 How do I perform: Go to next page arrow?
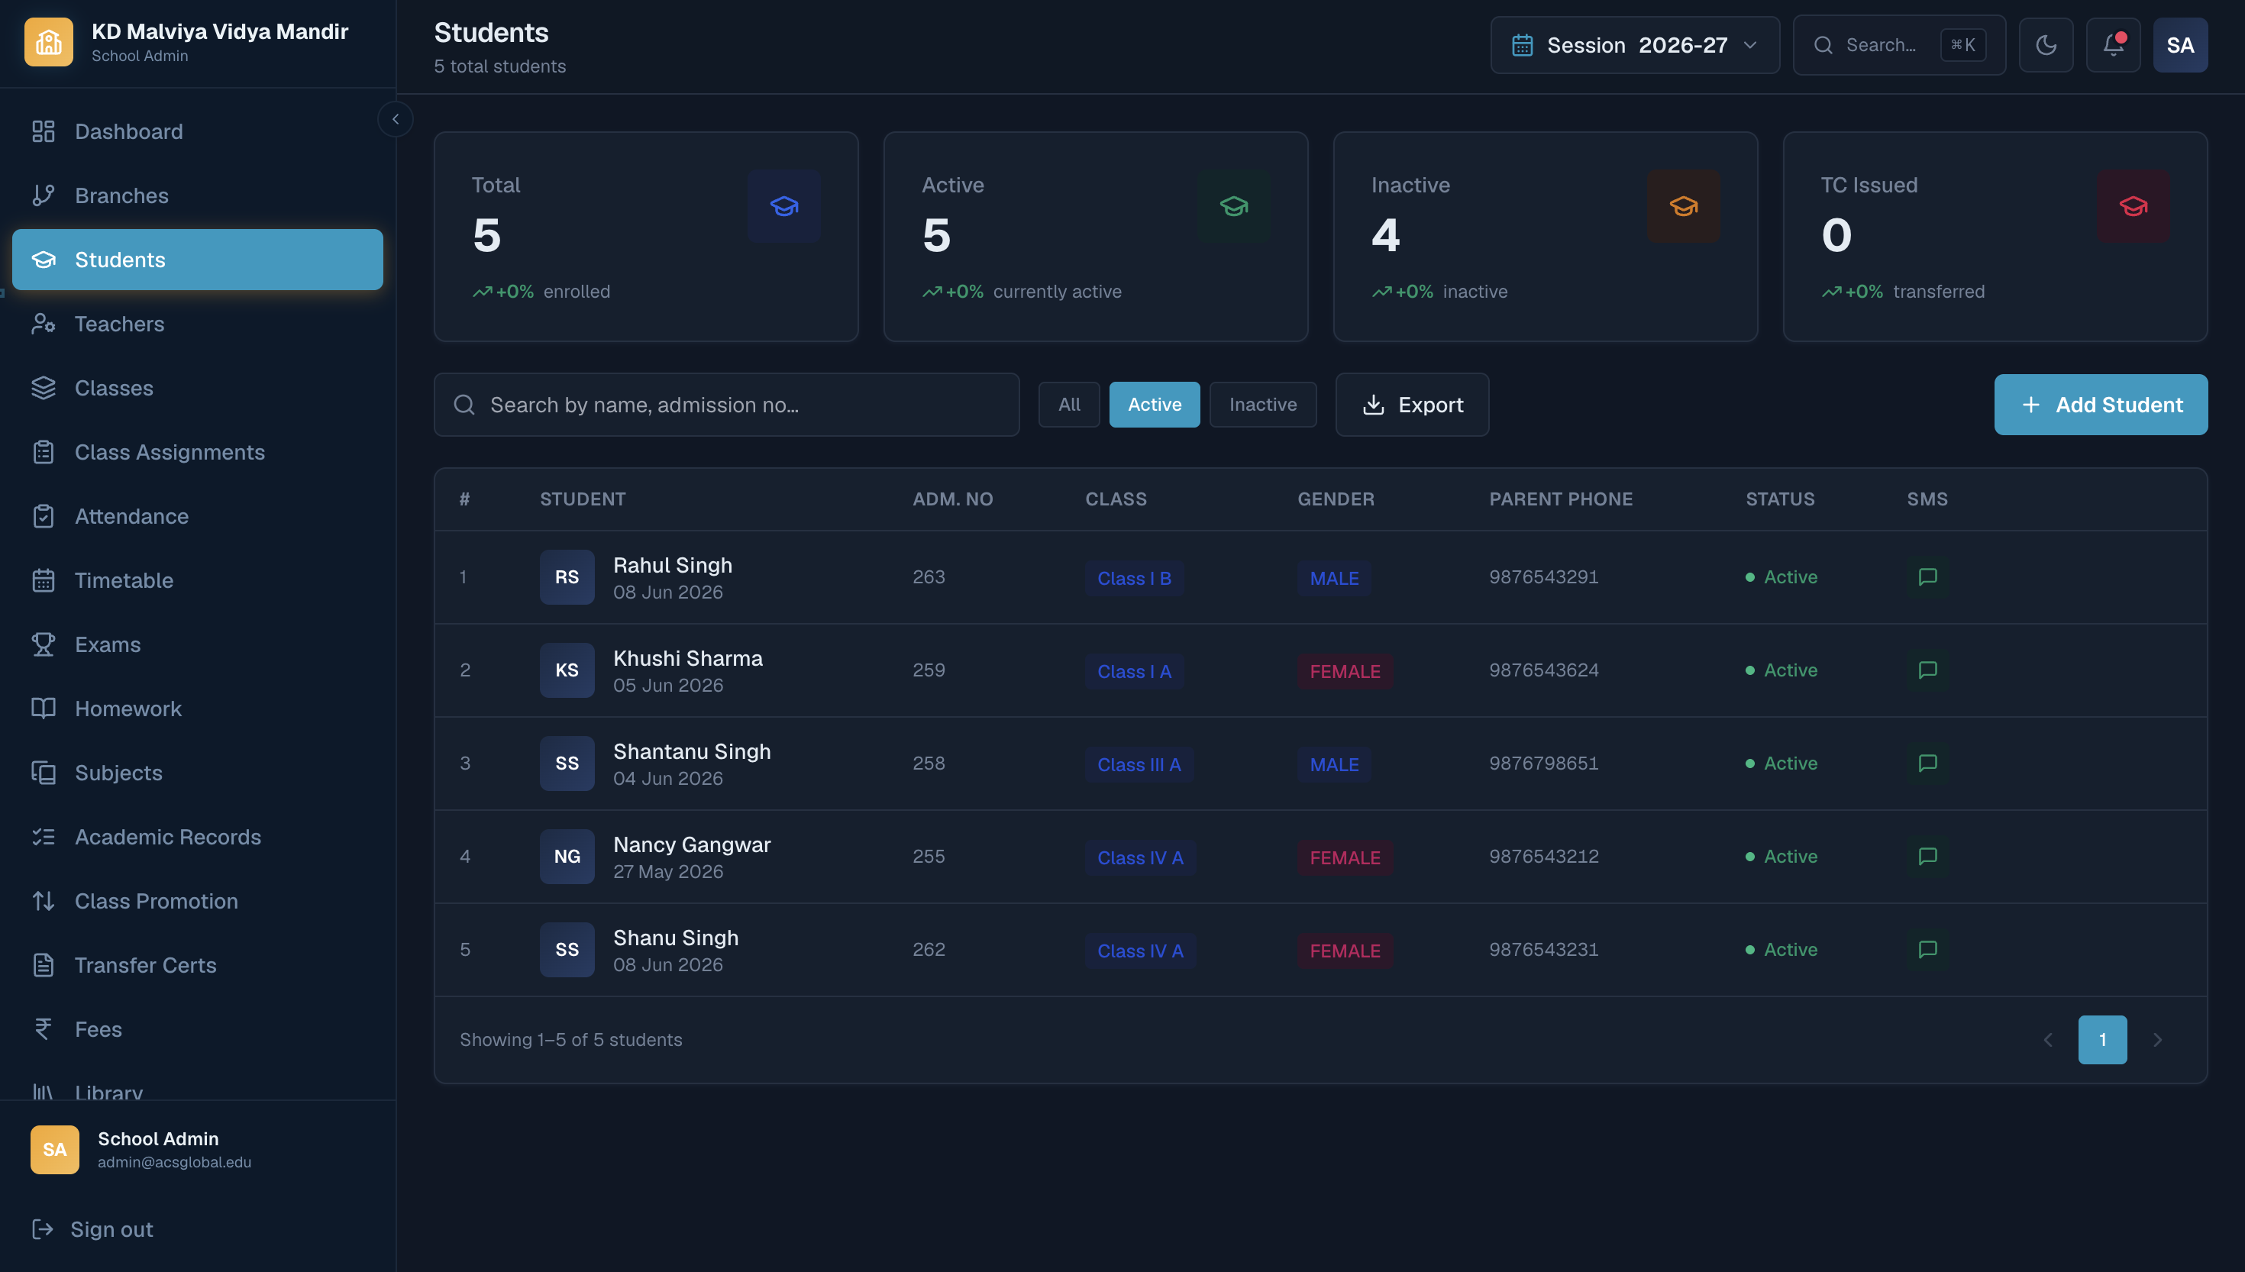coord(2158,1040)
